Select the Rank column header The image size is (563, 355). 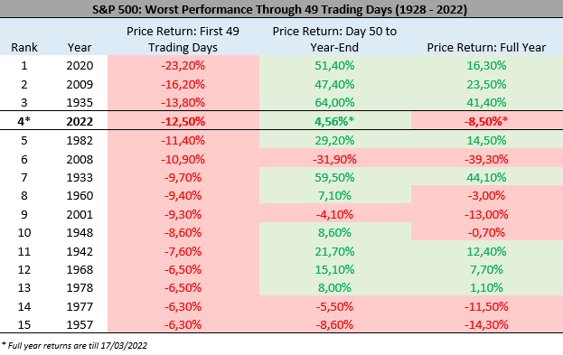(x=24, y=47)
